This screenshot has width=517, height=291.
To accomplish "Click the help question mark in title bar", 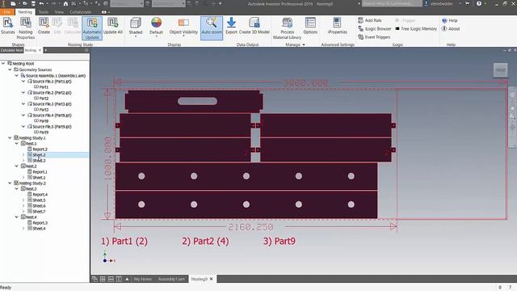I will click(x=479, y=3).
